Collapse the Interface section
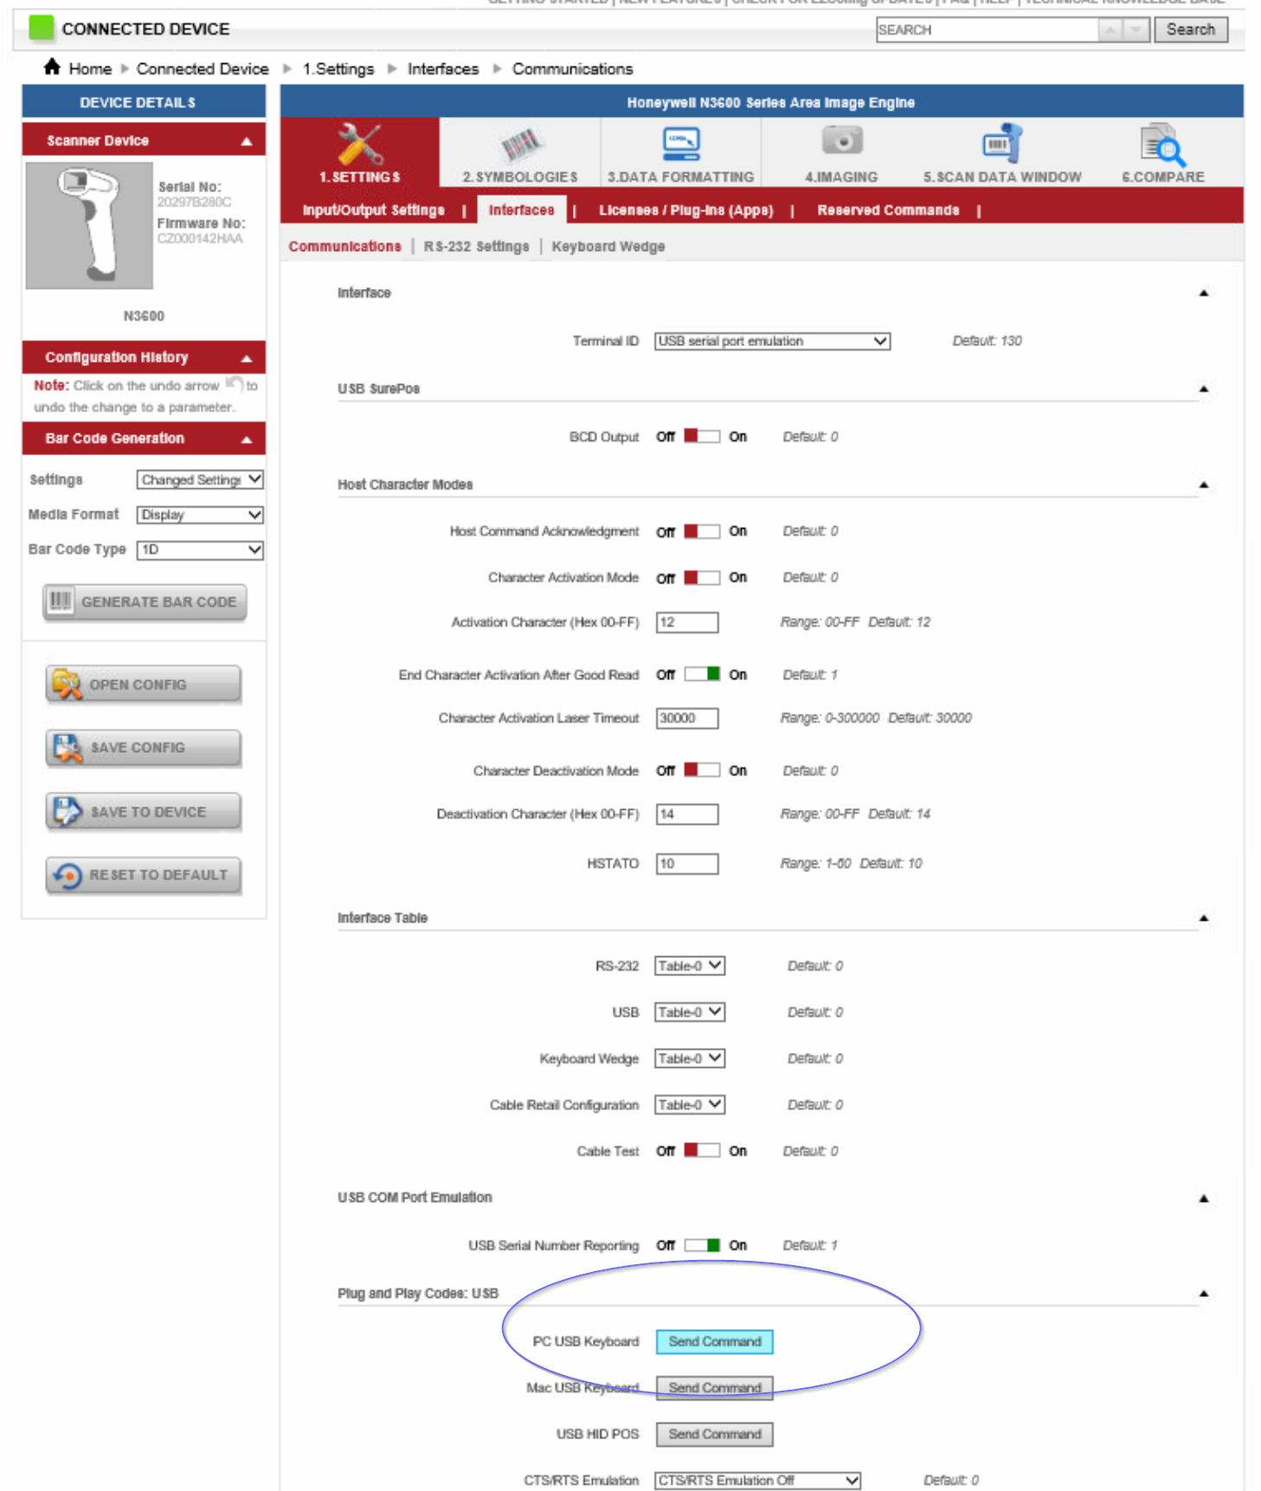This screenshot has width=1261, height=1491. pos(1203,293)
